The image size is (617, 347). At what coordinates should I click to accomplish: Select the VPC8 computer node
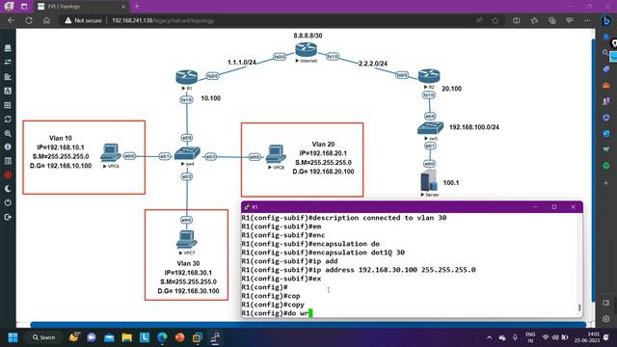pyautogui.click(x=276, y=154)
